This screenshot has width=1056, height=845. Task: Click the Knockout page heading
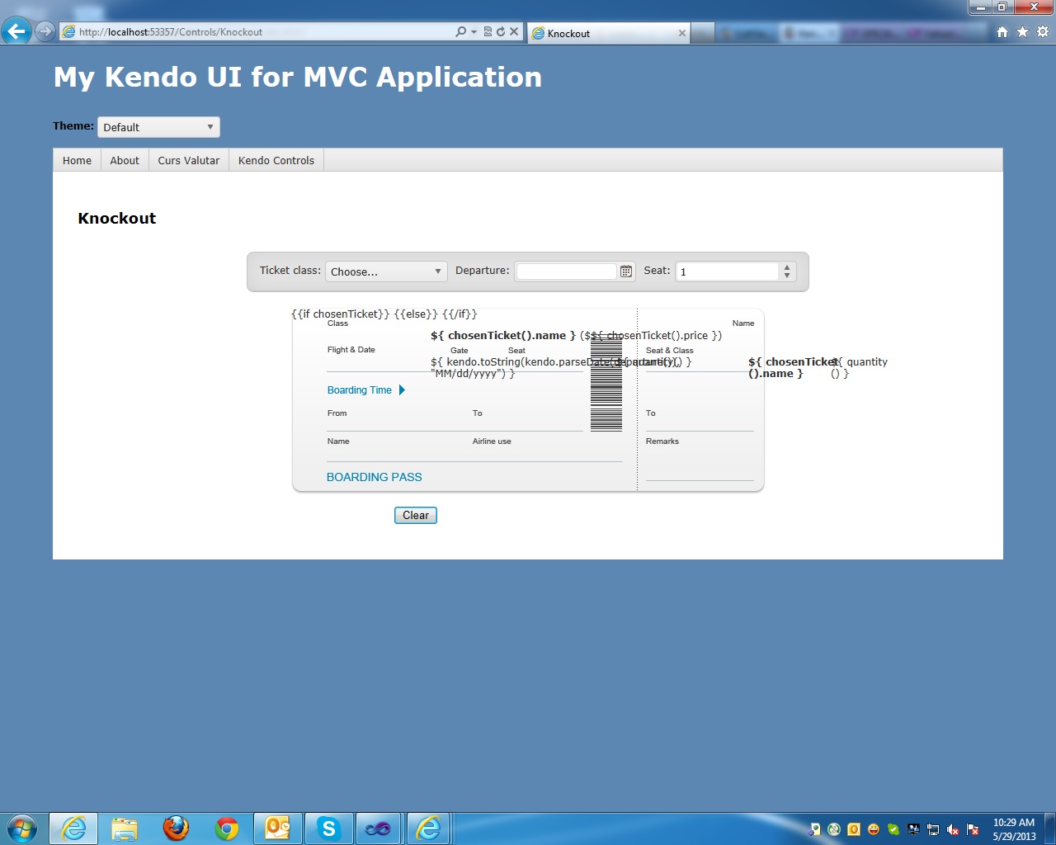click(x=117, y=219)
